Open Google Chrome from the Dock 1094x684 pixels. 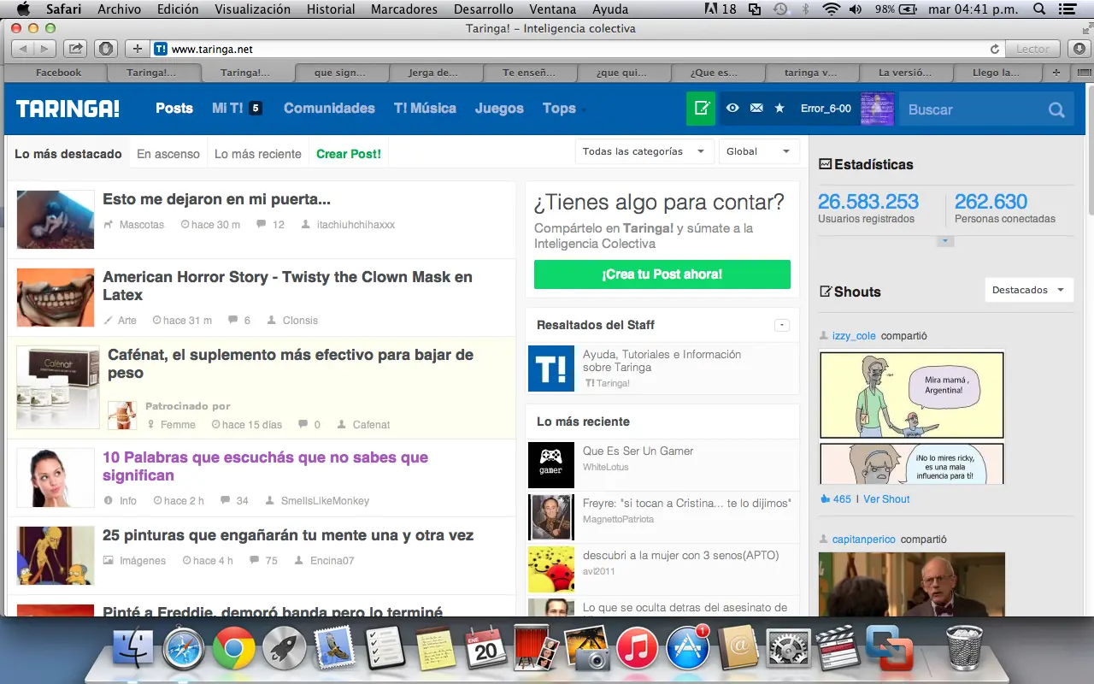[233, 649]
